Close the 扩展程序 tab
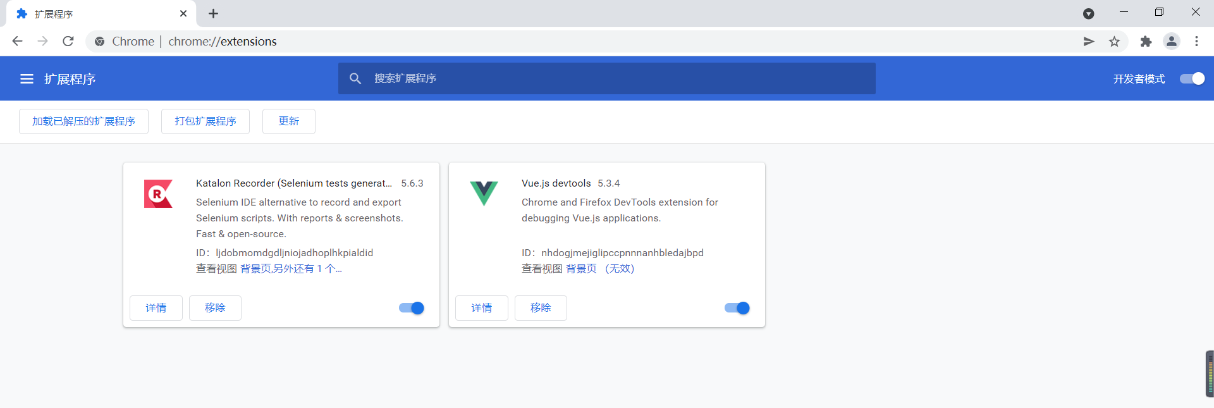Screen dimensions: 1214x408 coord(183,13)
